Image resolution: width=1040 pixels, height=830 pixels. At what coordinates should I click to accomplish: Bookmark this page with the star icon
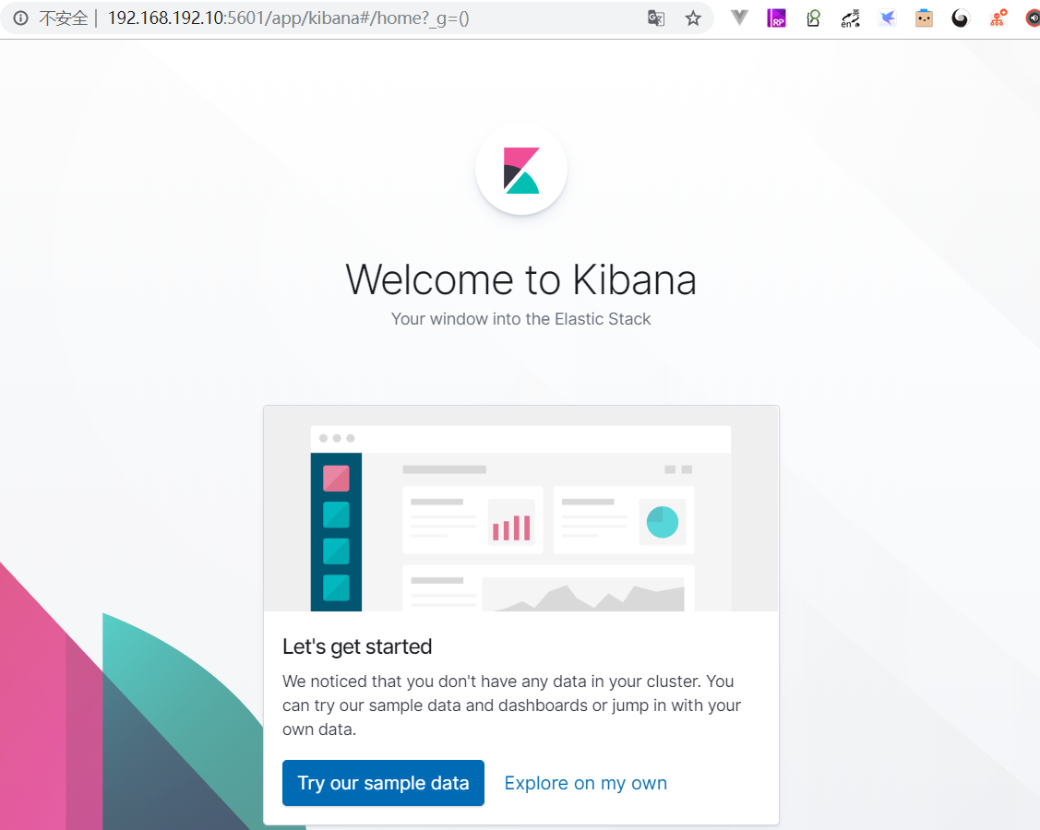pyautogui.click(x=693, y=18)
